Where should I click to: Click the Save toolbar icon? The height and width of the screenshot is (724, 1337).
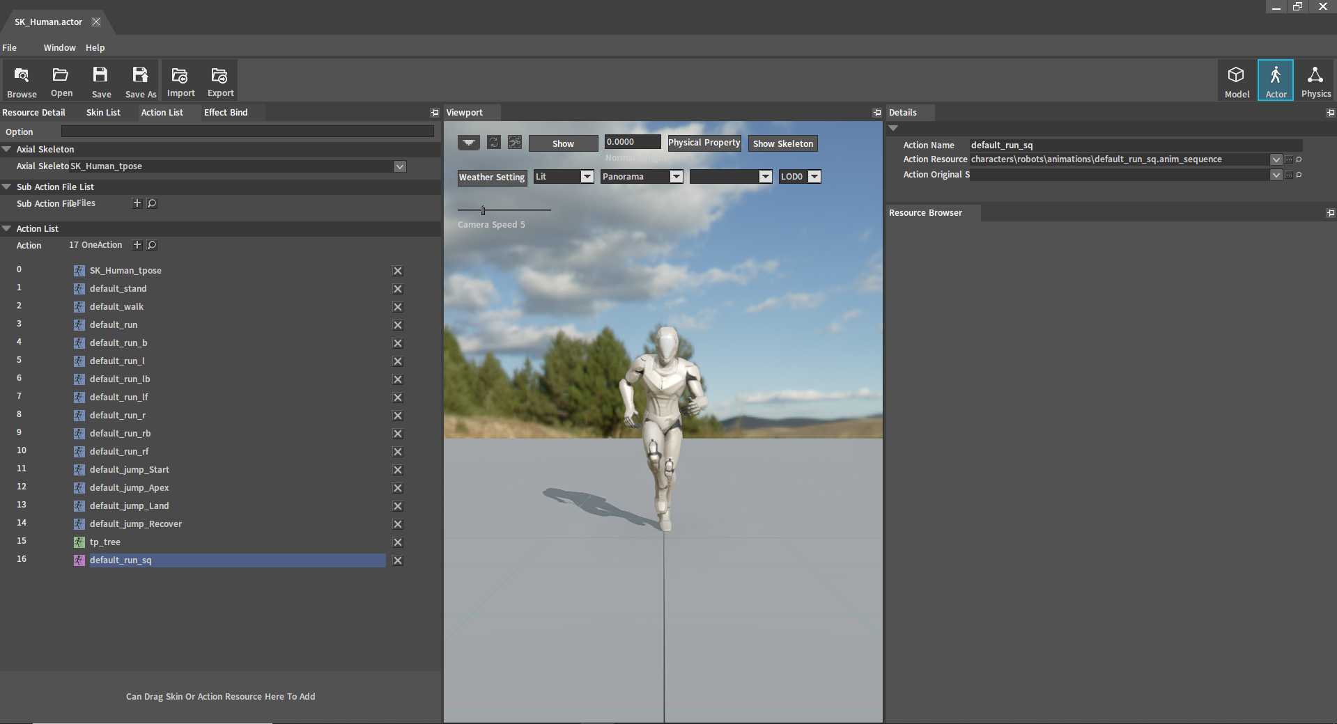coord(101,81)
